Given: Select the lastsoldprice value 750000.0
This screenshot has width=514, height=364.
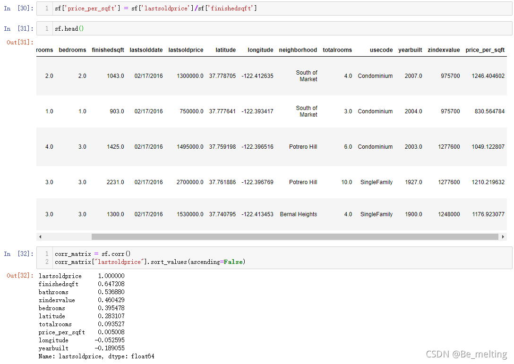Looking at the screenshot, I should (x=191, y=111).
